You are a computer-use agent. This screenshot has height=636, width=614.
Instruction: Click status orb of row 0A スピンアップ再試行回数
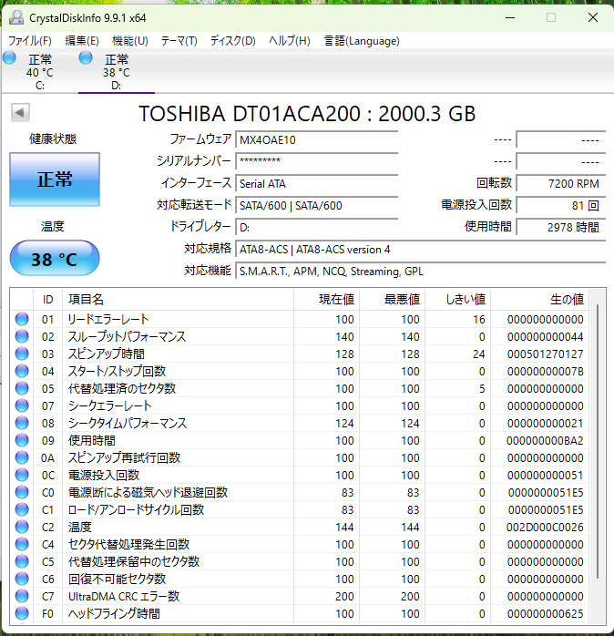click(x=22, y=457)
